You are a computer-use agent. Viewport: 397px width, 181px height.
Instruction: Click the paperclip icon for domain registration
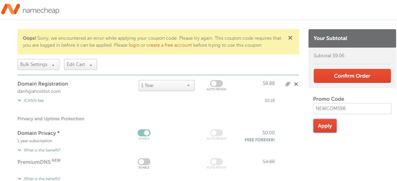coord(288,84)
